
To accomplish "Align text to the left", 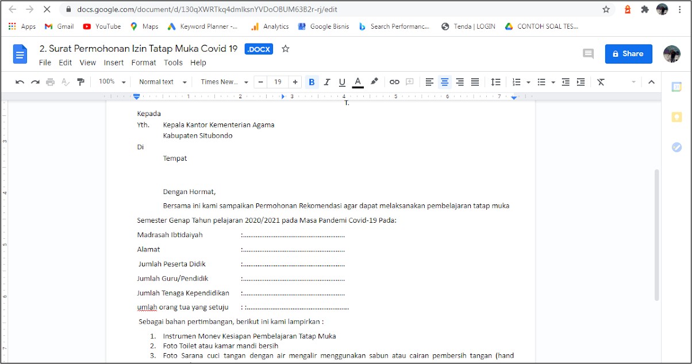I will pyautogui.click(x=429, y=82).
